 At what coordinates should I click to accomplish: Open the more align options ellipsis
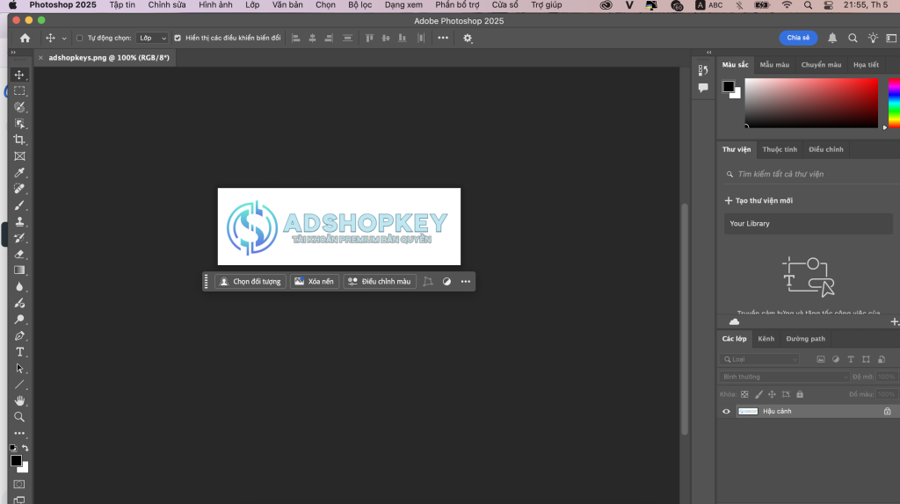click(x=443, y=38)
